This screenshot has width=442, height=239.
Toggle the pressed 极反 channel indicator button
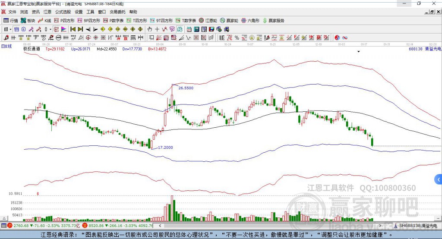click(57, 29)
